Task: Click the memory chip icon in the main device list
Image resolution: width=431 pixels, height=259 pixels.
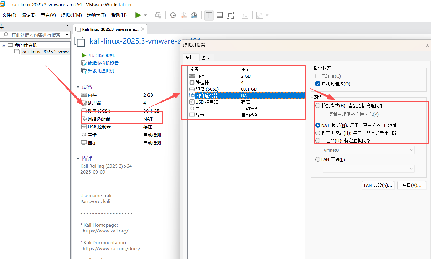Action: click(84, 95)
